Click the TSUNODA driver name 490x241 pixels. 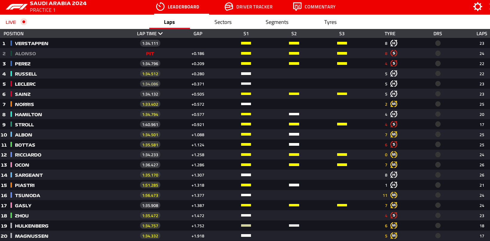click(28, 196)
